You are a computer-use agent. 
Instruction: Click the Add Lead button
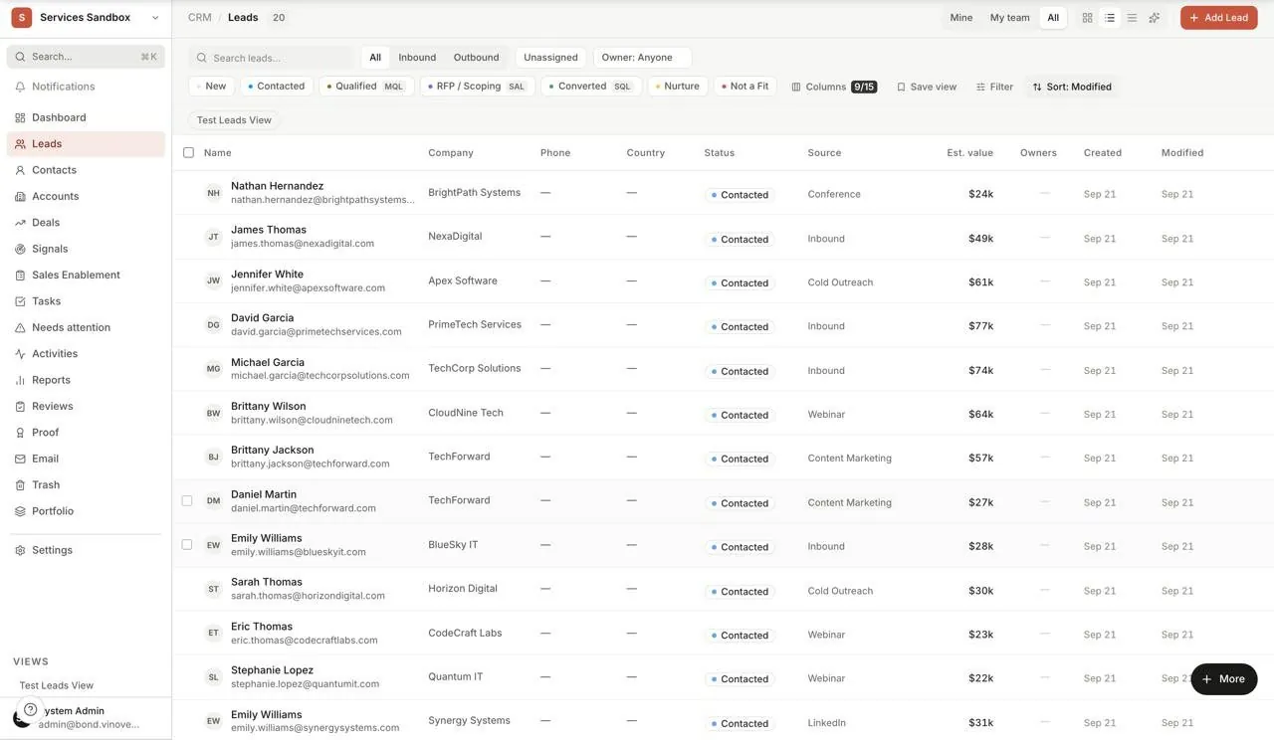point(1219,18)
